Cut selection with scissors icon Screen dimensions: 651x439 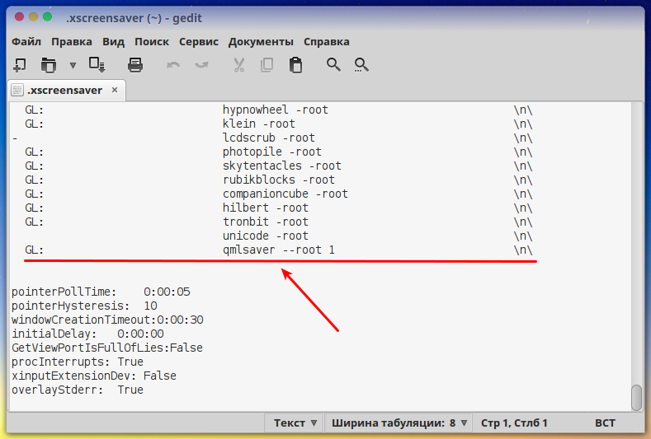238,65
